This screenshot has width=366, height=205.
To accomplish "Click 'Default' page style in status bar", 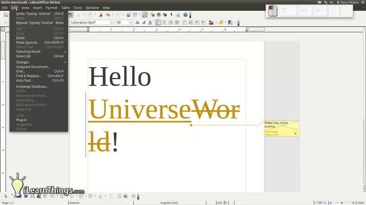I will [x=74, y=203].
